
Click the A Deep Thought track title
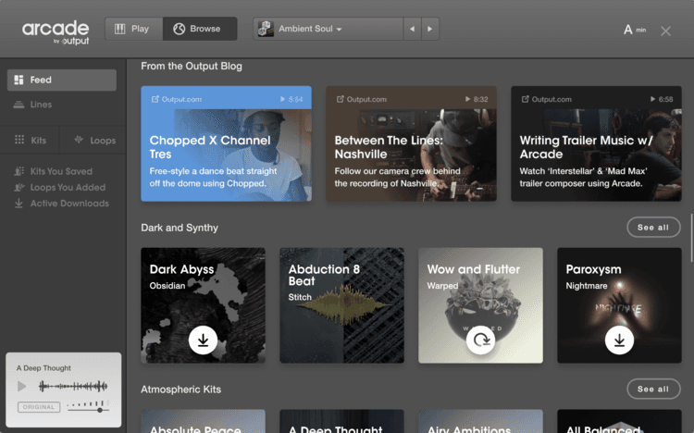click(x=43, y=368)
